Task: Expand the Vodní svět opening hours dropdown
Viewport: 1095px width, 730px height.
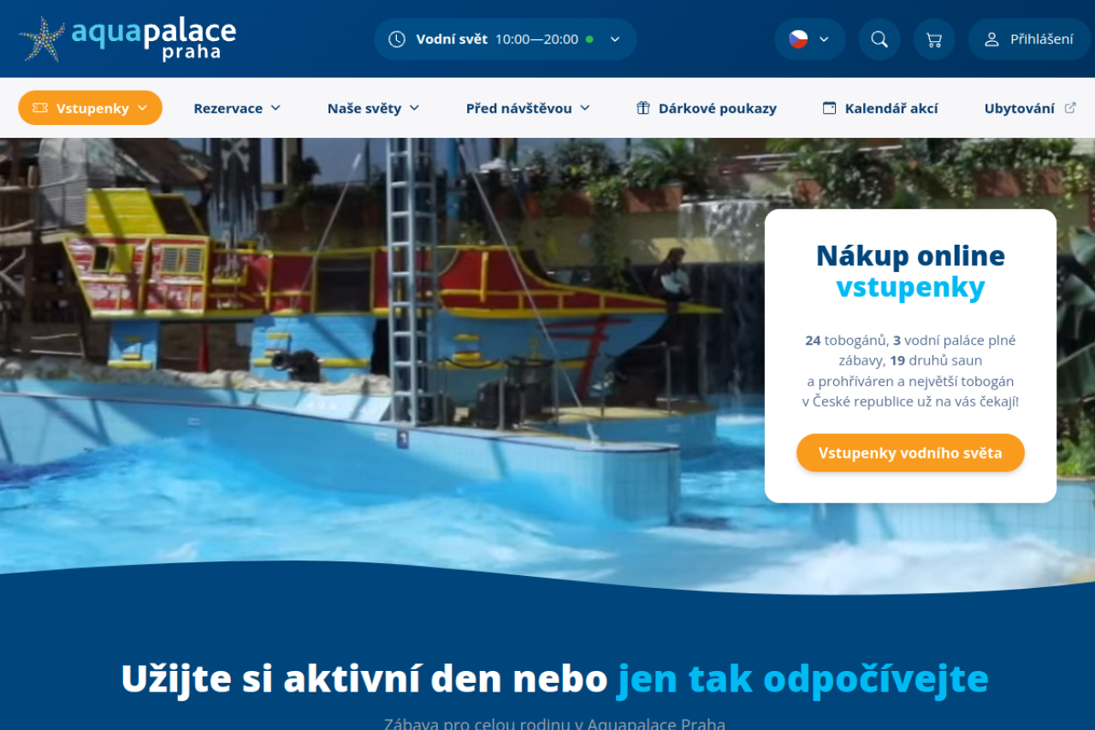Action: click(x=615, y=39)
